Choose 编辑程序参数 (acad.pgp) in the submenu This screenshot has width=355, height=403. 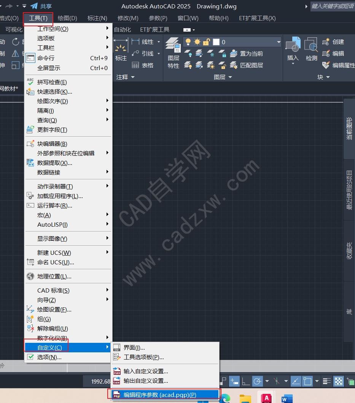pyautogui.click(x=165, y=395)
